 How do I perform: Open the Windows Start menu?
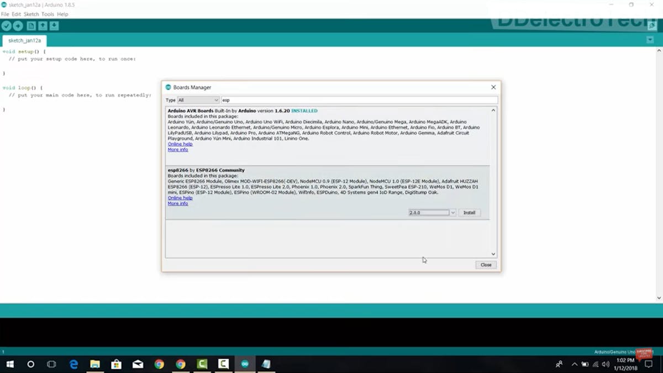[9, 364]
